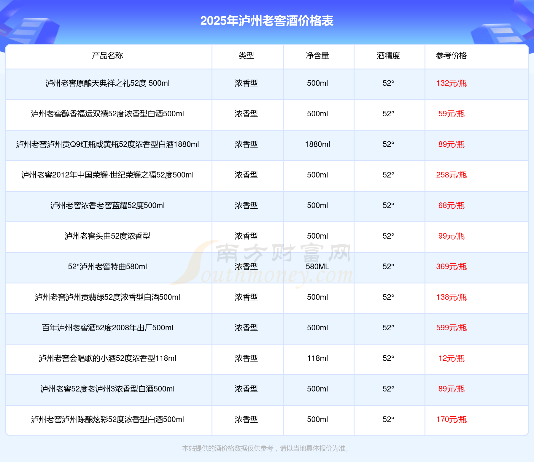Click the 132元/瓶 price

coord(452,83)
